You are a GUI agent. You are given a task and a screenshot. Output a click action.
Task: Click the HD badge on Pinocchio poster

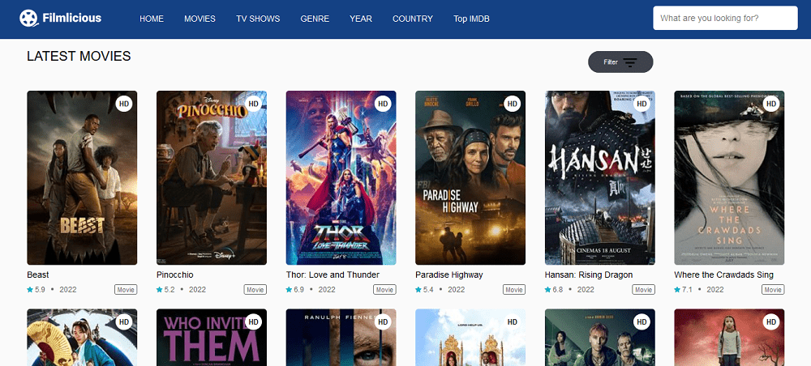coord(253,104)
